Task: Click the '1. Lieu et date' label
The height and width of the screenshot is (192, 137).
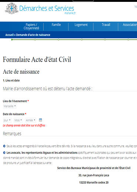Action: 11,81
